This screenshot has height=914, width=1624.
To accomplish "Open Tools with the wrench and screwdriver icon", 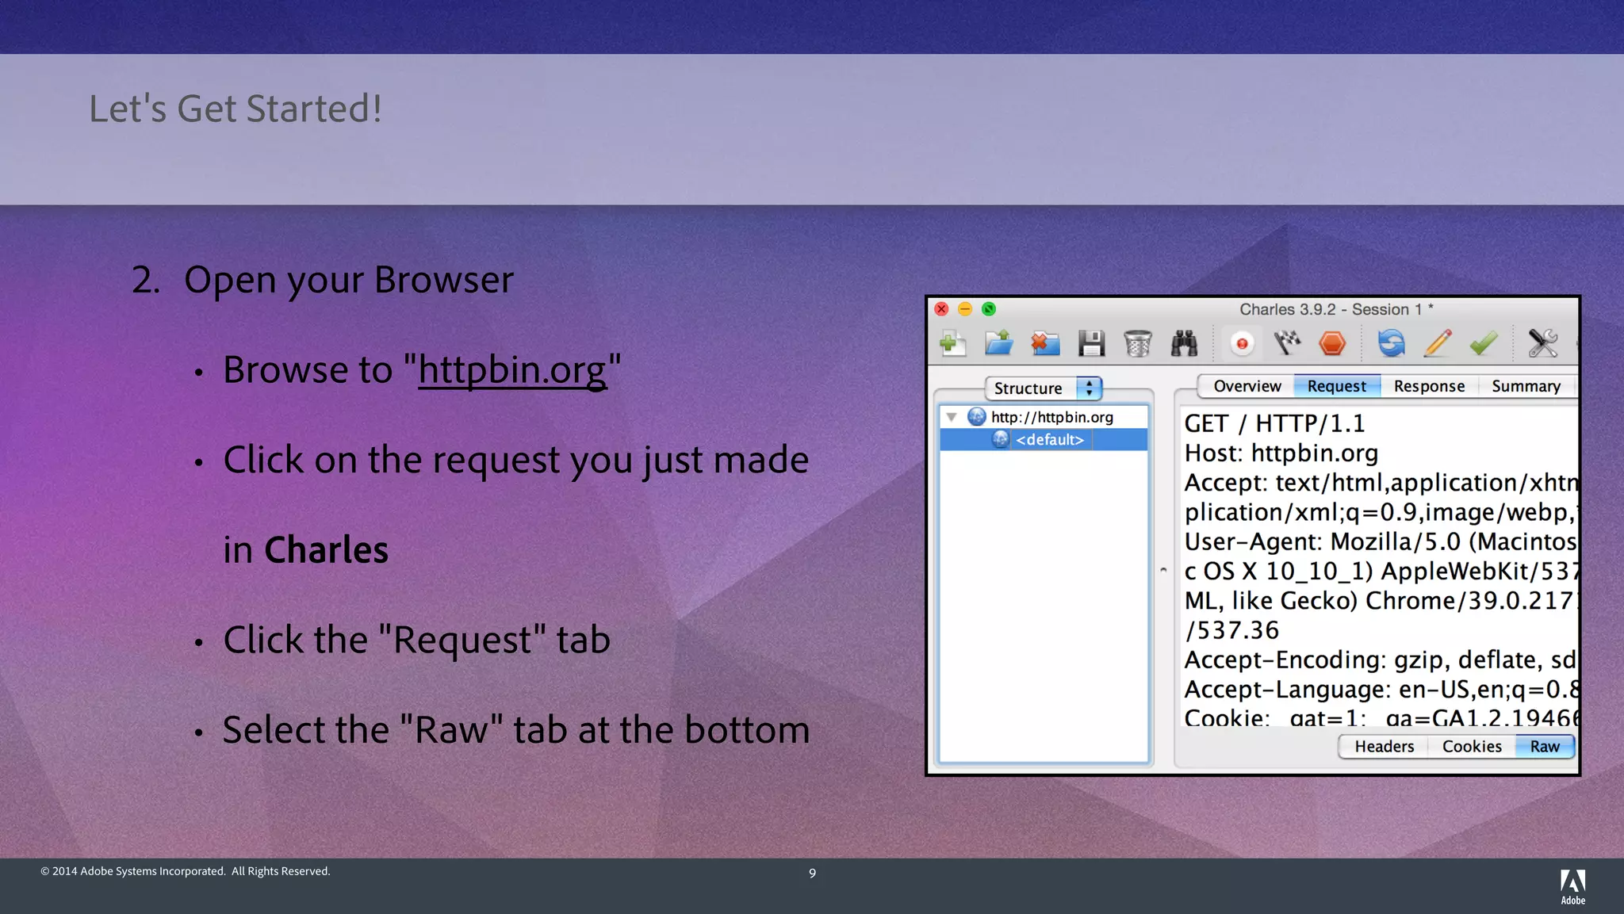I will coord(1542,344).
